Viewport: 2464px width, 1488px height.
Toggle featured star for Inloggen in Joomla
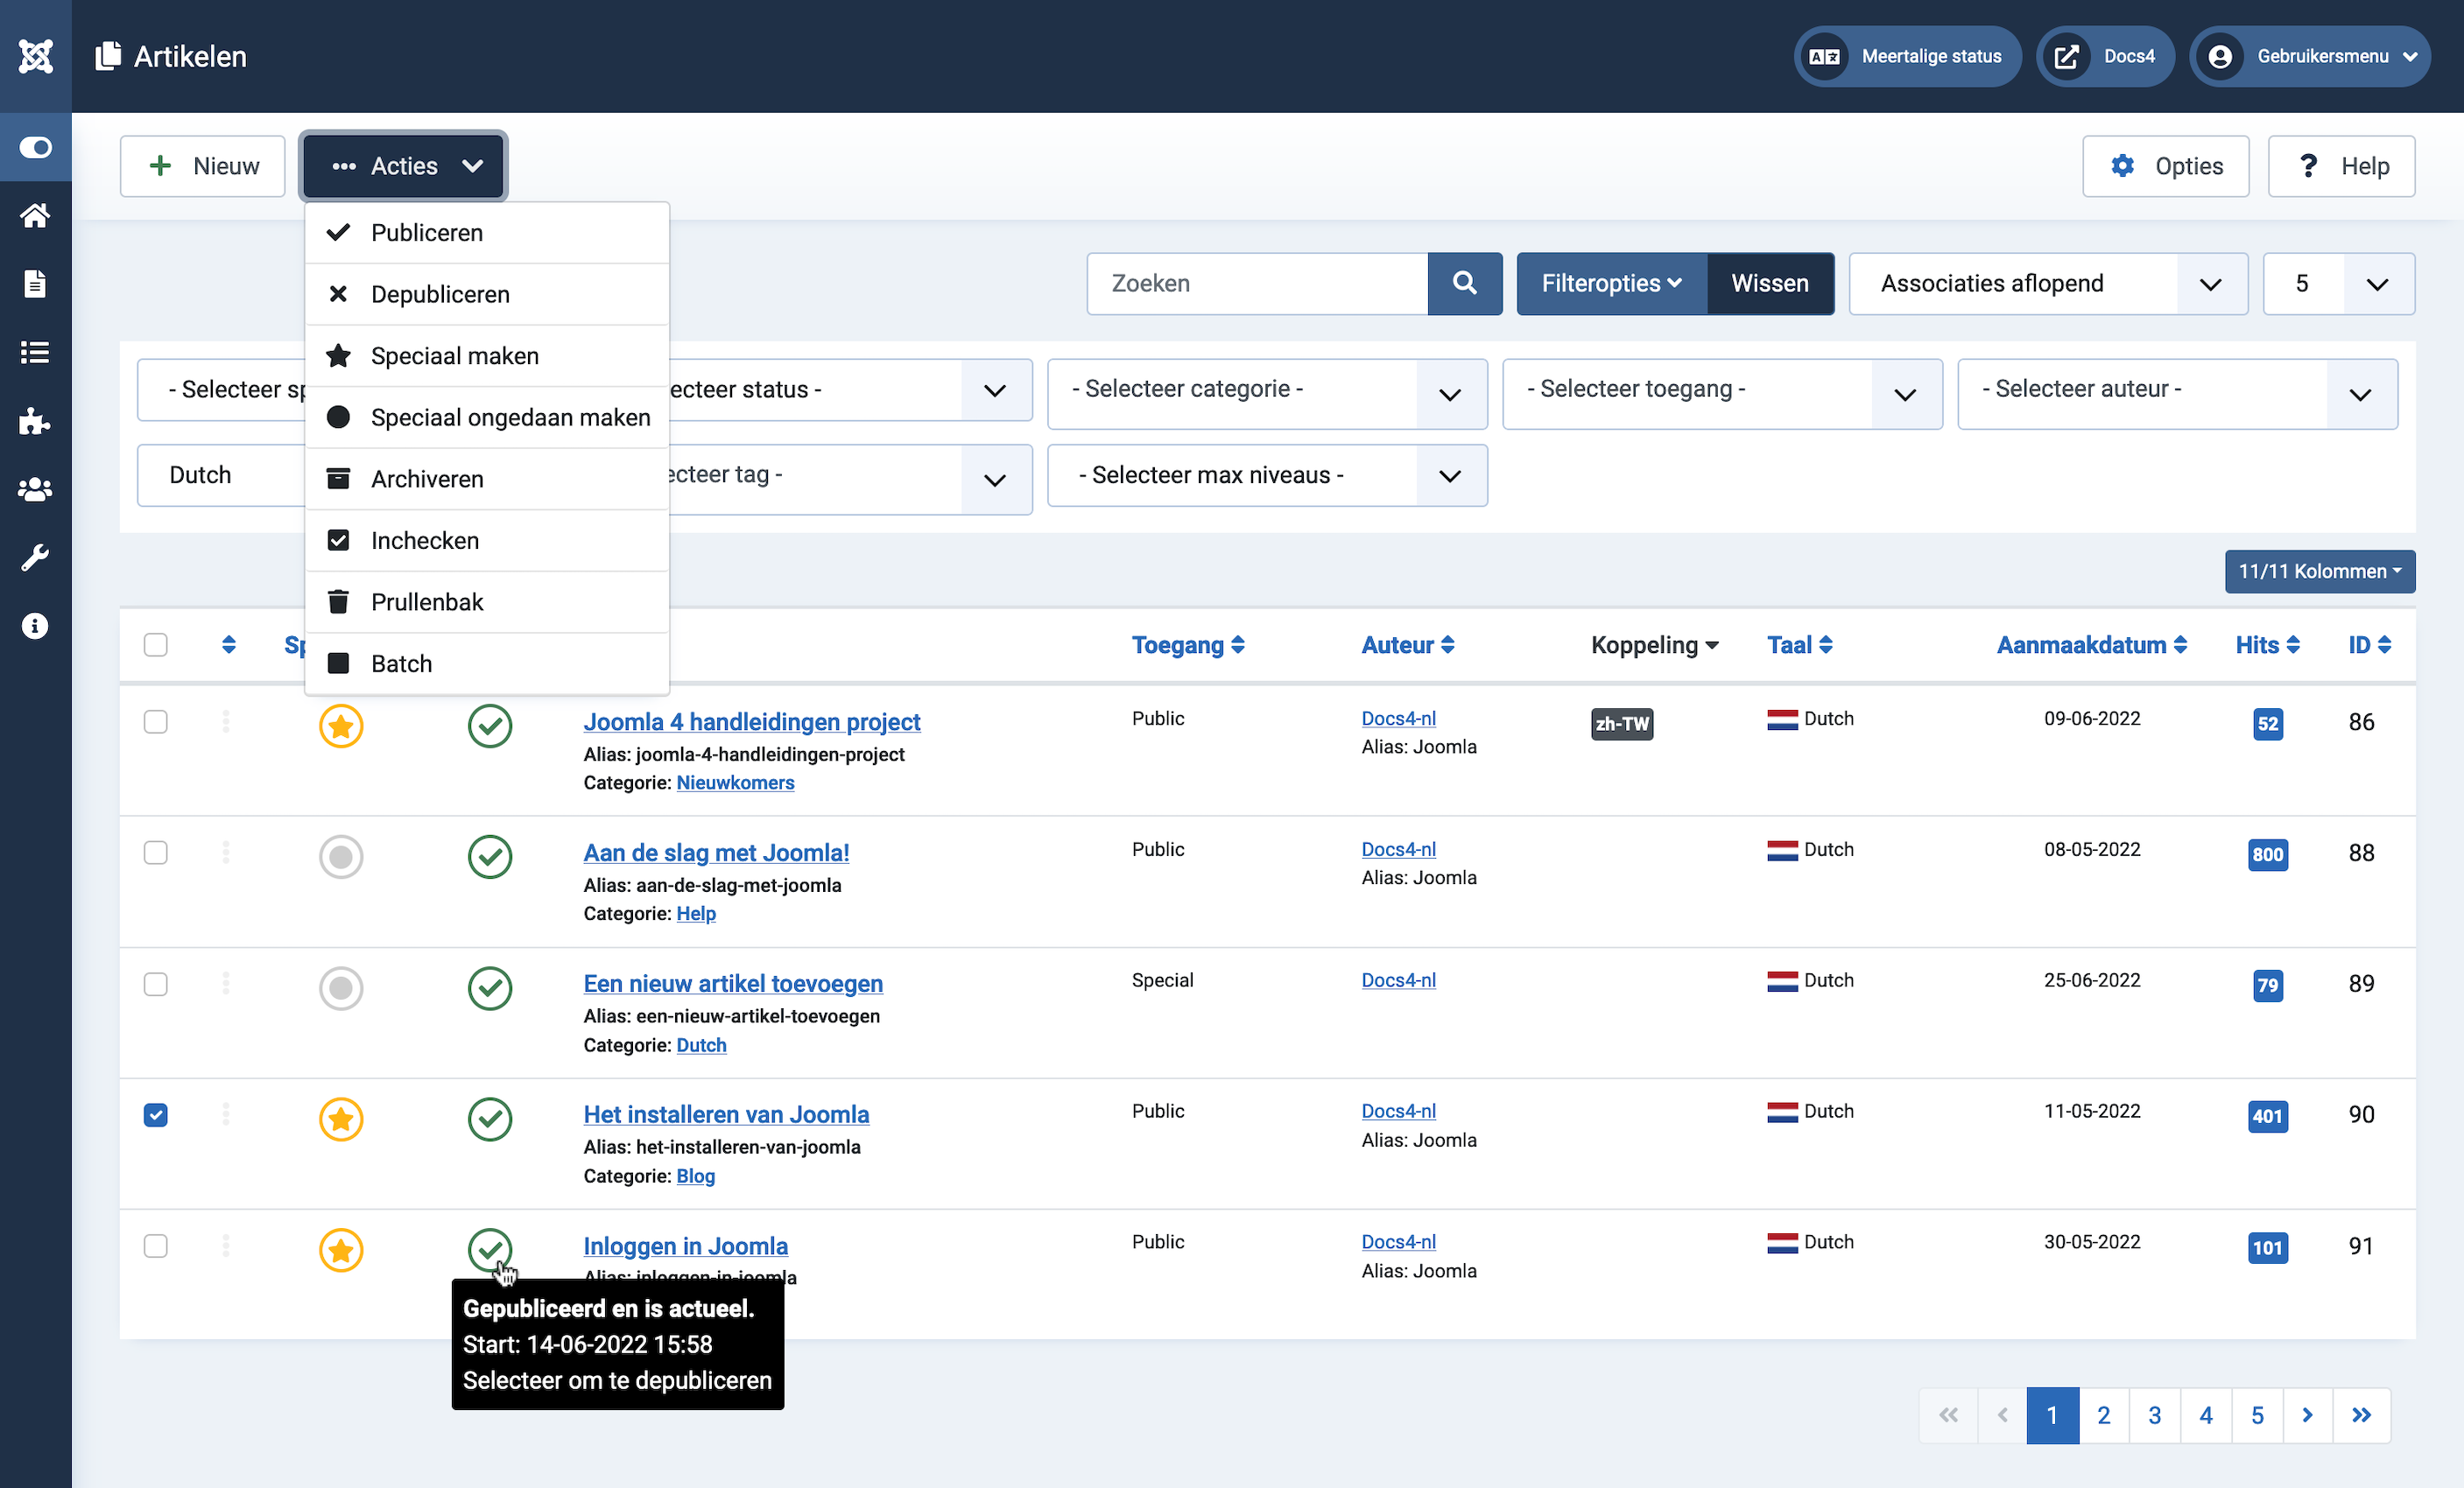(341, 1249)
